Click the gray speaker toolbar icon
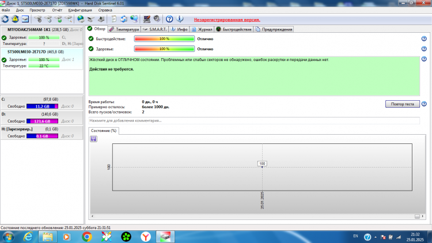This screenshot has width=432, height=243. point(157,19)
